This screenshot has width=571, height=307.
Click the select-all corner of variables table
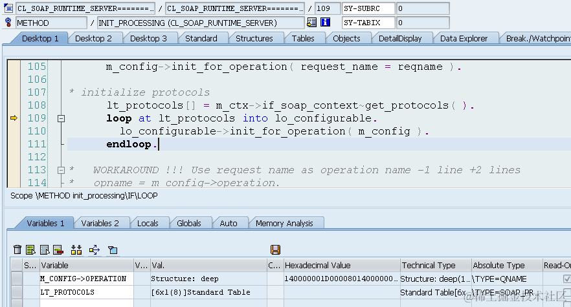[x=16, y=265]
